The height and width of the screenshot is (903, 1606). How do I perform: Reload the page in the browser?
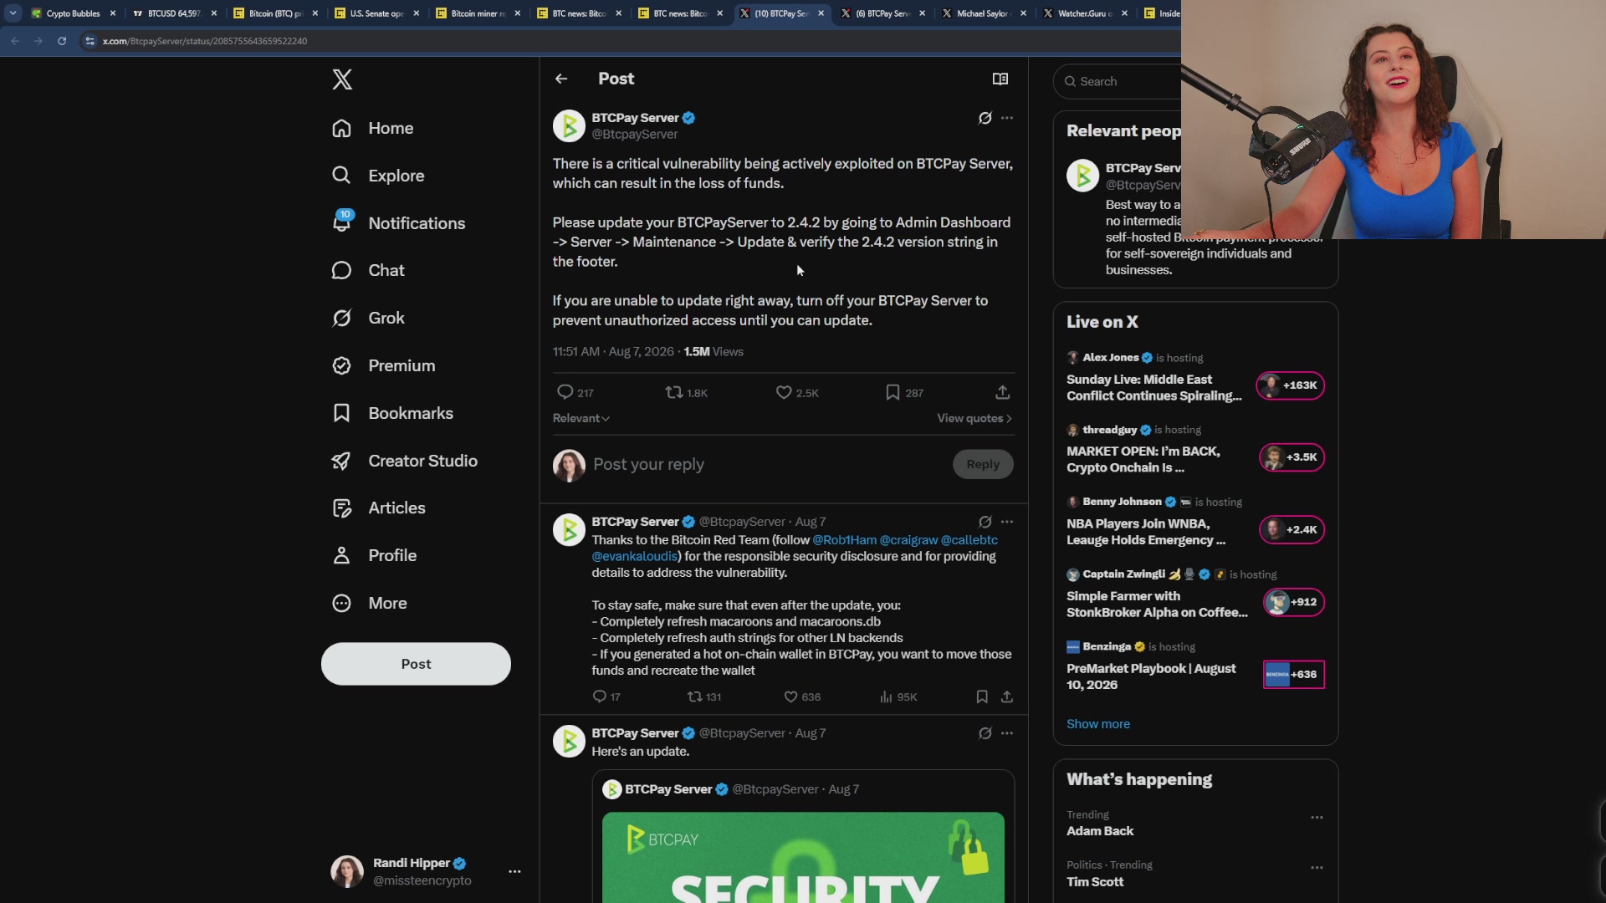[62, 41]
